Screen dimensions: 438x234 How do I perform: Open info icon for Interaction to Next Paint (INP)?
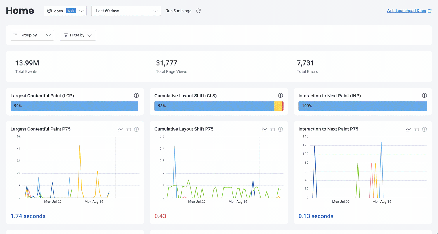click(424, 95)
